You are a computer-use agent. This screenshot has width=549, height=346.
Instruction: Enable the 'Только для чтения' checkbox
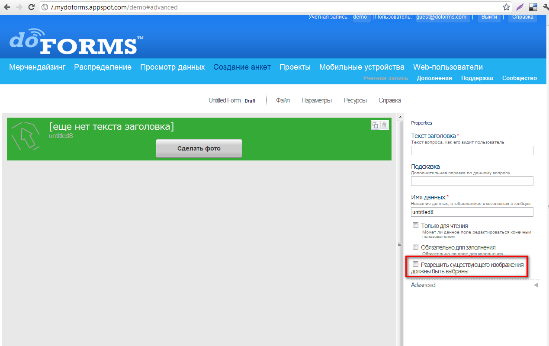[x=415, y=225]
